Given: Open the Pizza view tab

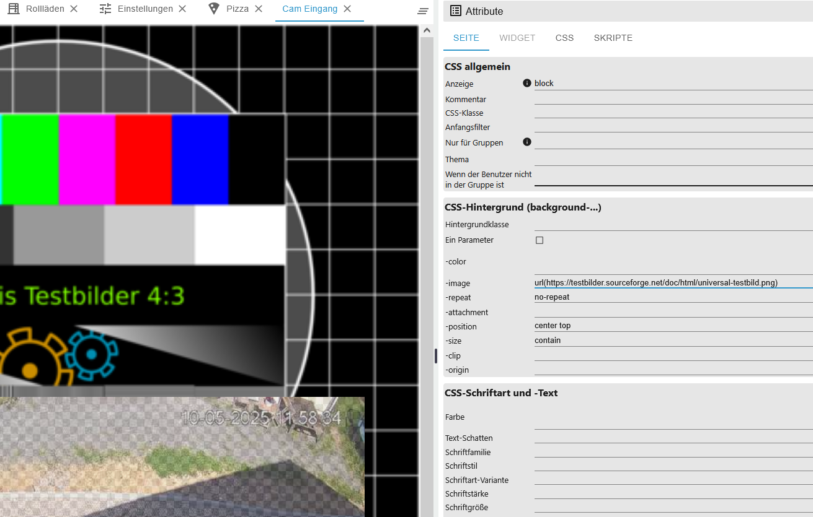Looking at the screenshot, I should [237, 9].
